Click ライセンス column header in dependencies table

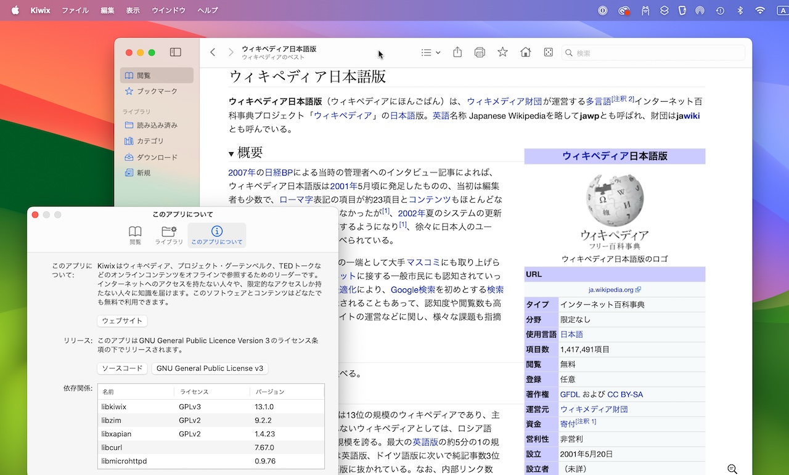pyautogui.click(x=211, y=392)
